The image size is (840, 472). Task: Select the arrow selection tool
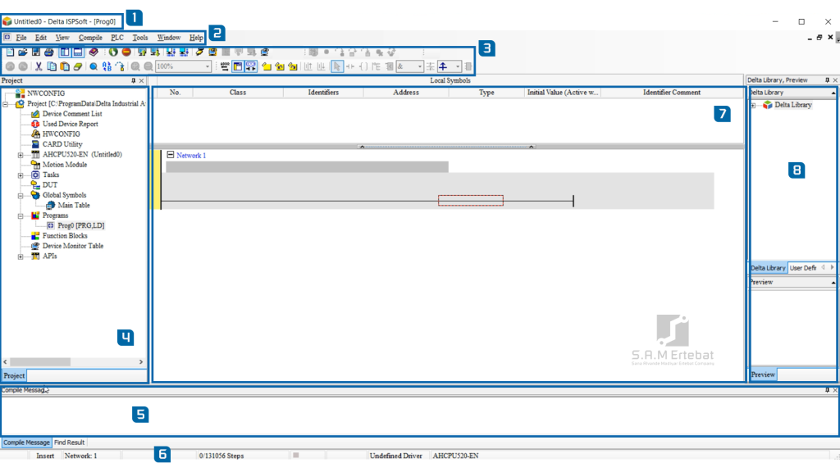pyautogui.click(x=337, y=66)
